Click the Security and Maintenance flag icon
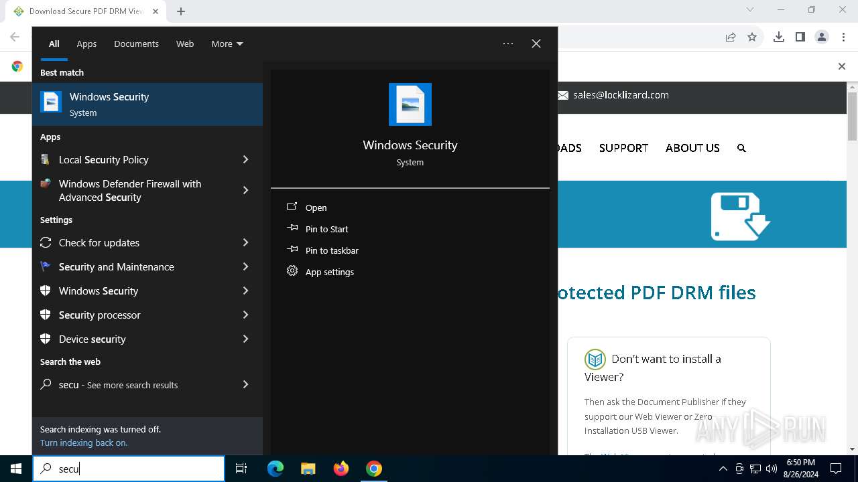Image resolution: width=858 pixels, height=482 pixels. coord(46,266)
